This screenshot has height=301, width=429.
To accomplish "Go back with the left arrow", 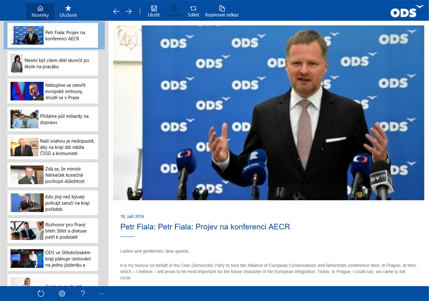I will pos(116,12).
